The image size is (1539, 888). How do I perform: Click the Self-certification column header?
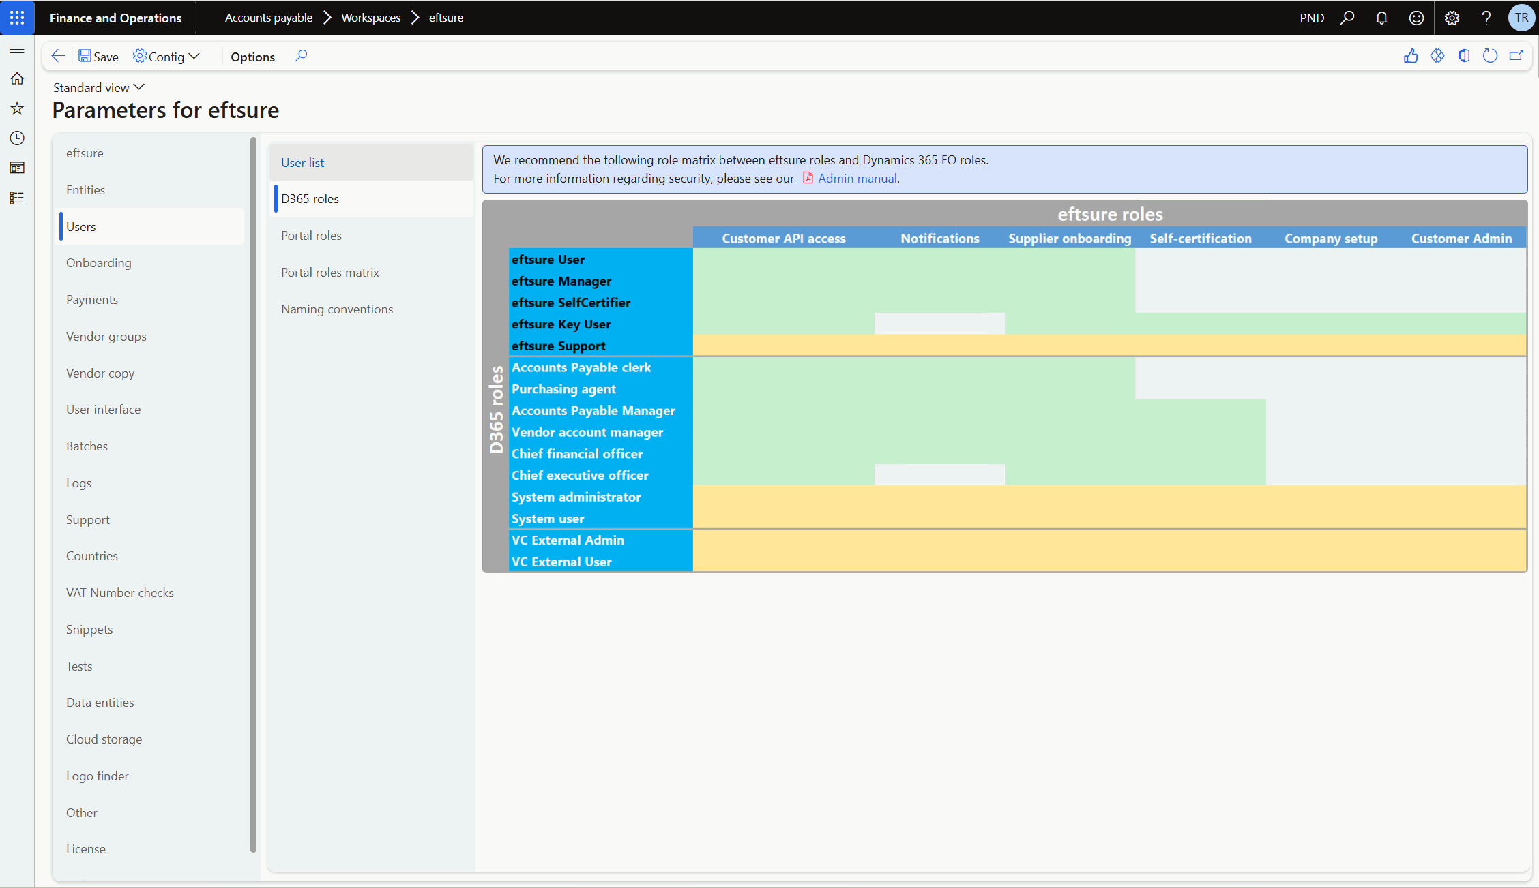point(1201,239)
